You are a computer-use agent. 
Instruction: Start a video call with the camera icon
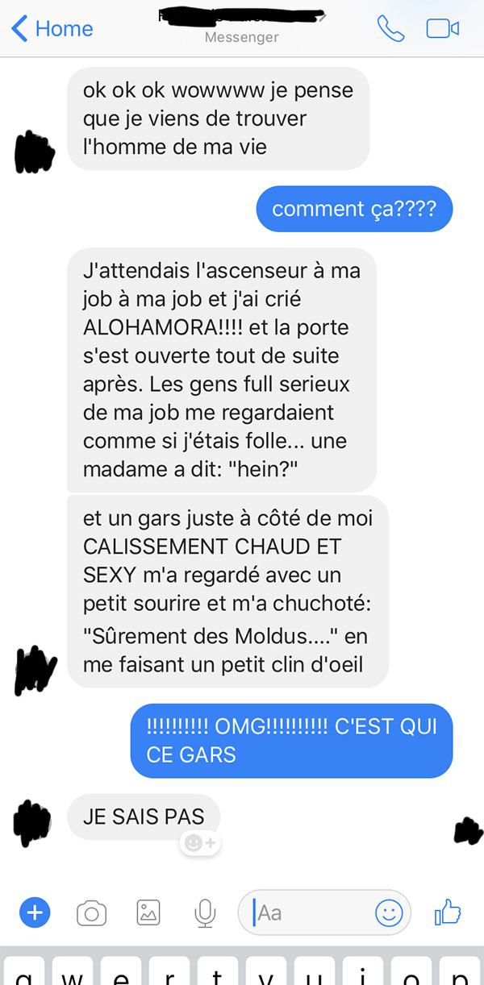pos(442,29)
